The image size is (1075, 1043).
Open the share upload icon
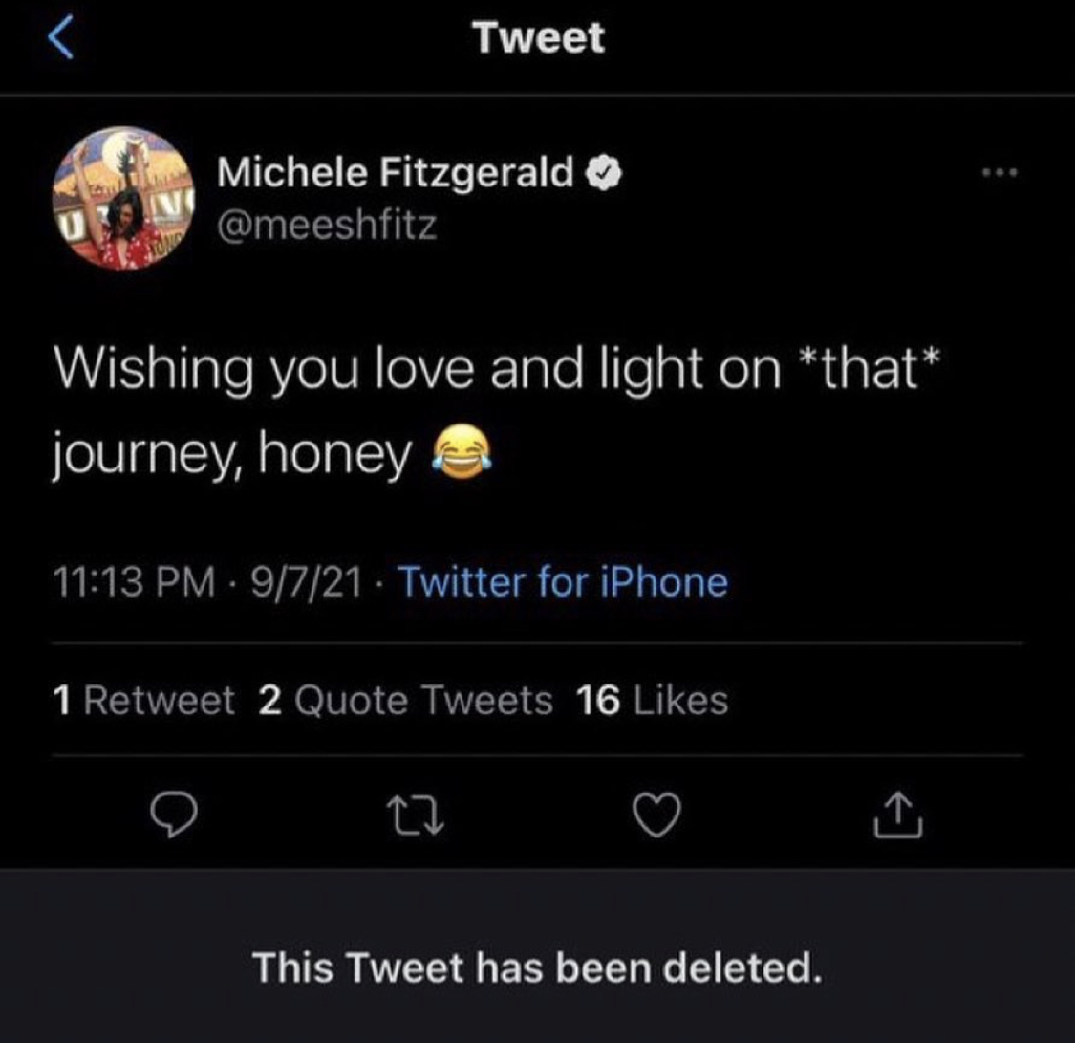click(898, 815)
